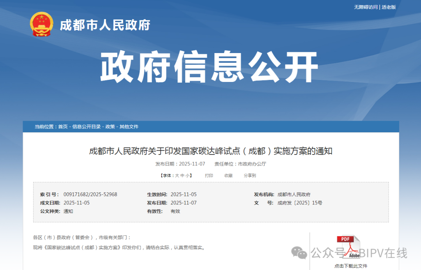Click 点击下载此文件 download link
Viewport: 421px width, 270px height.
(x=350, y=266)
